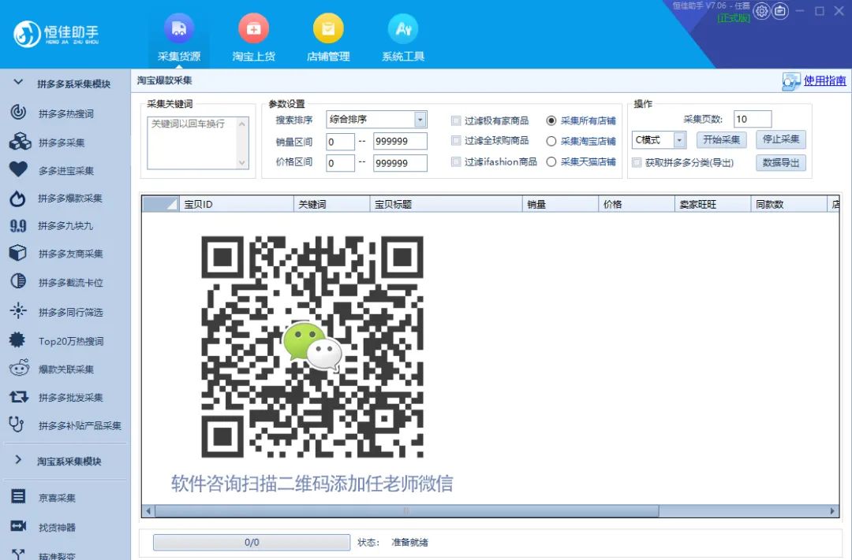Click the table select-all corner cell
This screenshot has width=852, height=560.
pos(161,204)
